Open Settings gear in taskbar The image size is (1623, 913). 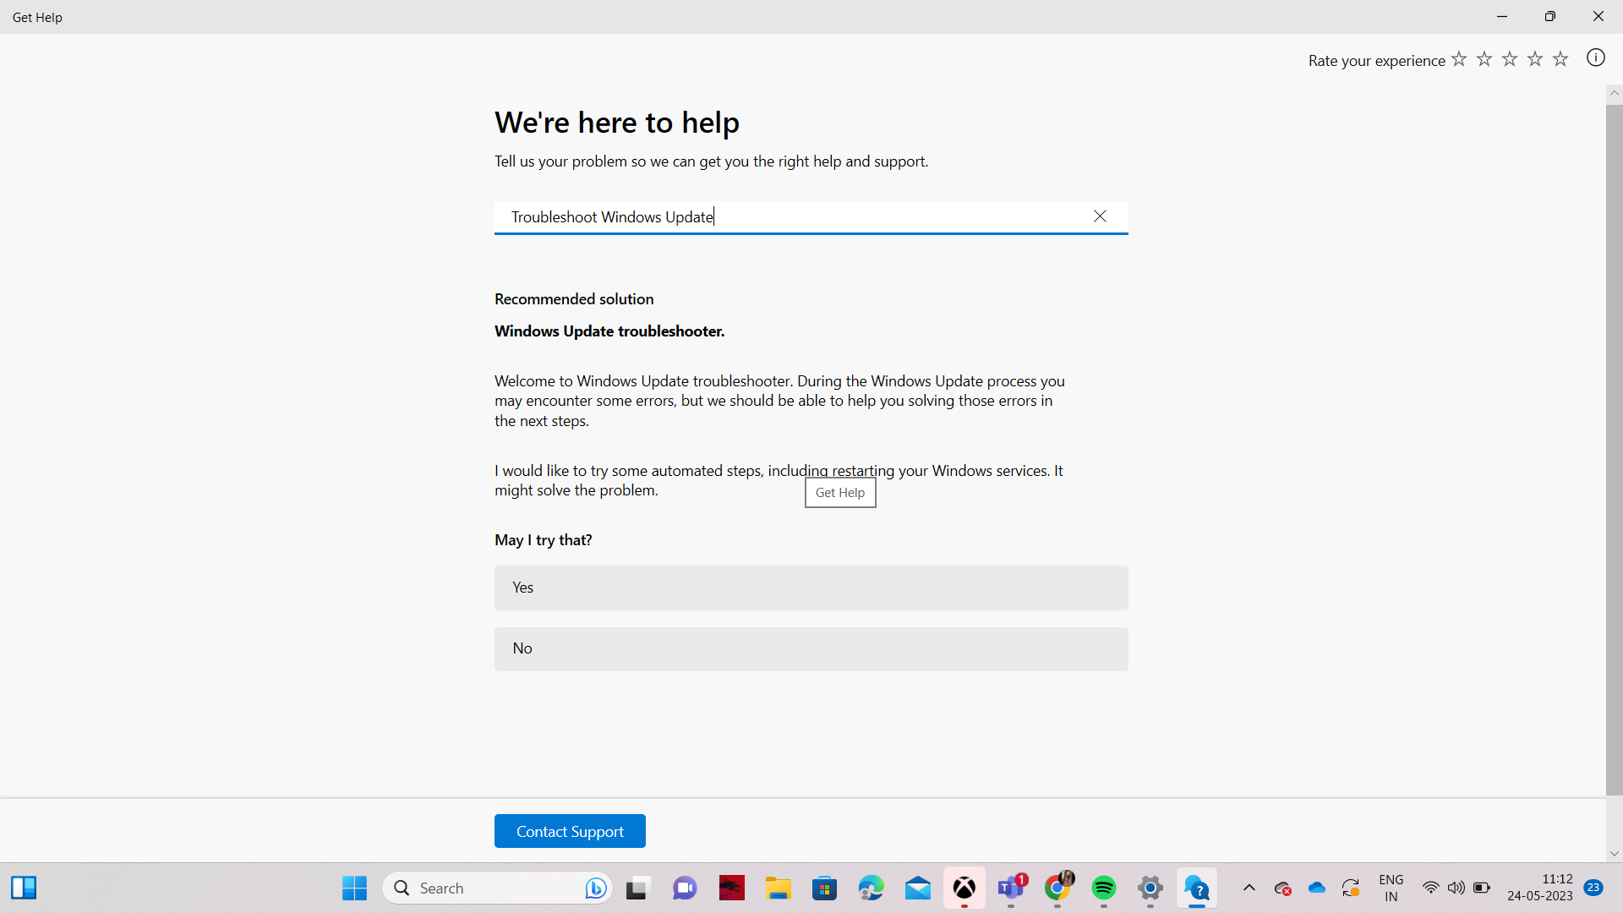[1150, 888]
